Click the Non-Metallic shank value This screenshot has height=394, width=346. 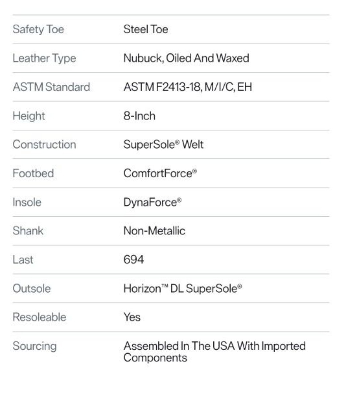(x=154, y=231)
